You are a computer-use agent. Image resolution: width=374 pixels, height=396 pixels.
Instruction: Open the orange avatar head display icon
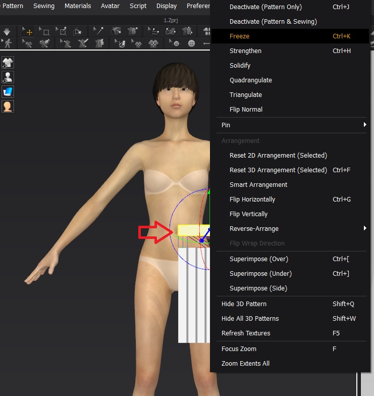(x=8, y=106)
